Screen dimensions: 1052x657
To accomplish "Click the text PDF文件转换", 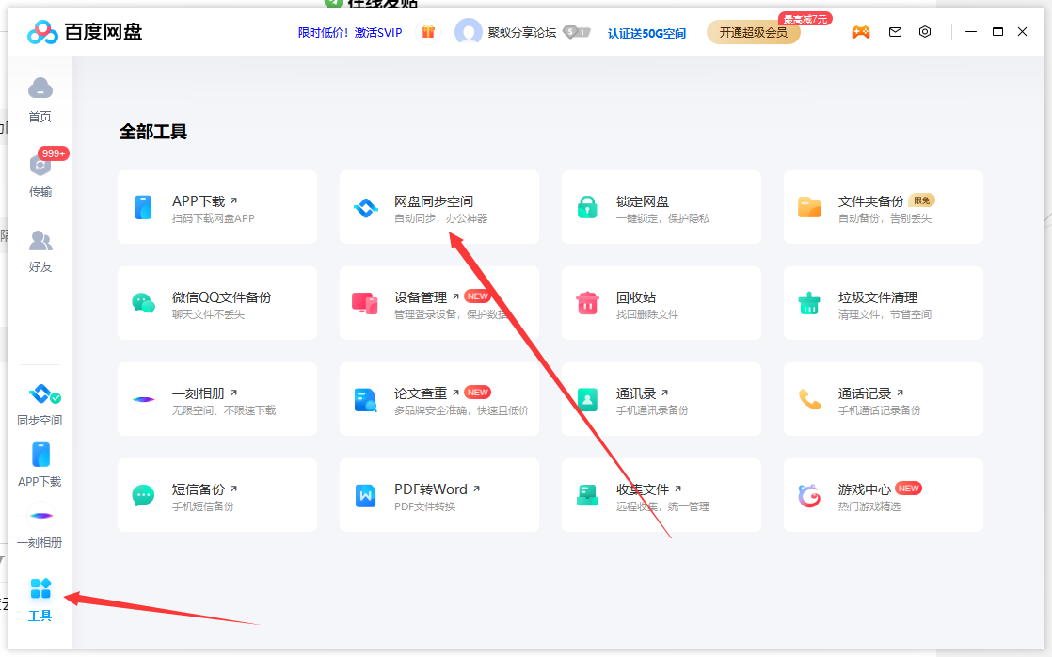I will click(424, 506).
